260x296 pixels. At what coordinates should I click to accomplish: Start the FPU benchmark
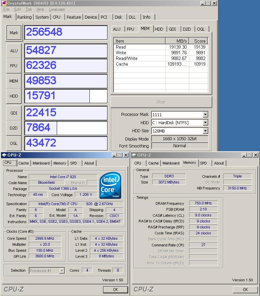click(x=14, y=66)
